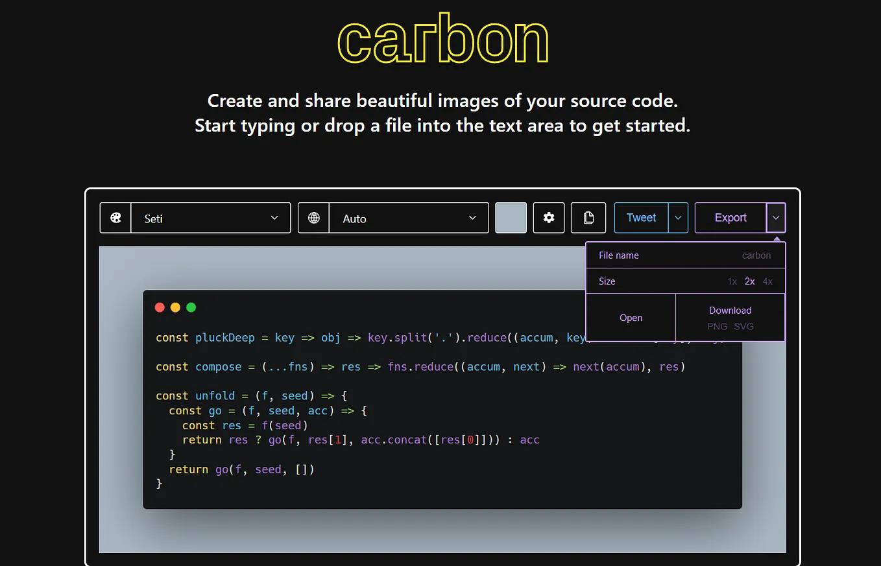Click the background color swatch
Viewport: 881px width, 566px height.
[511, 218]
